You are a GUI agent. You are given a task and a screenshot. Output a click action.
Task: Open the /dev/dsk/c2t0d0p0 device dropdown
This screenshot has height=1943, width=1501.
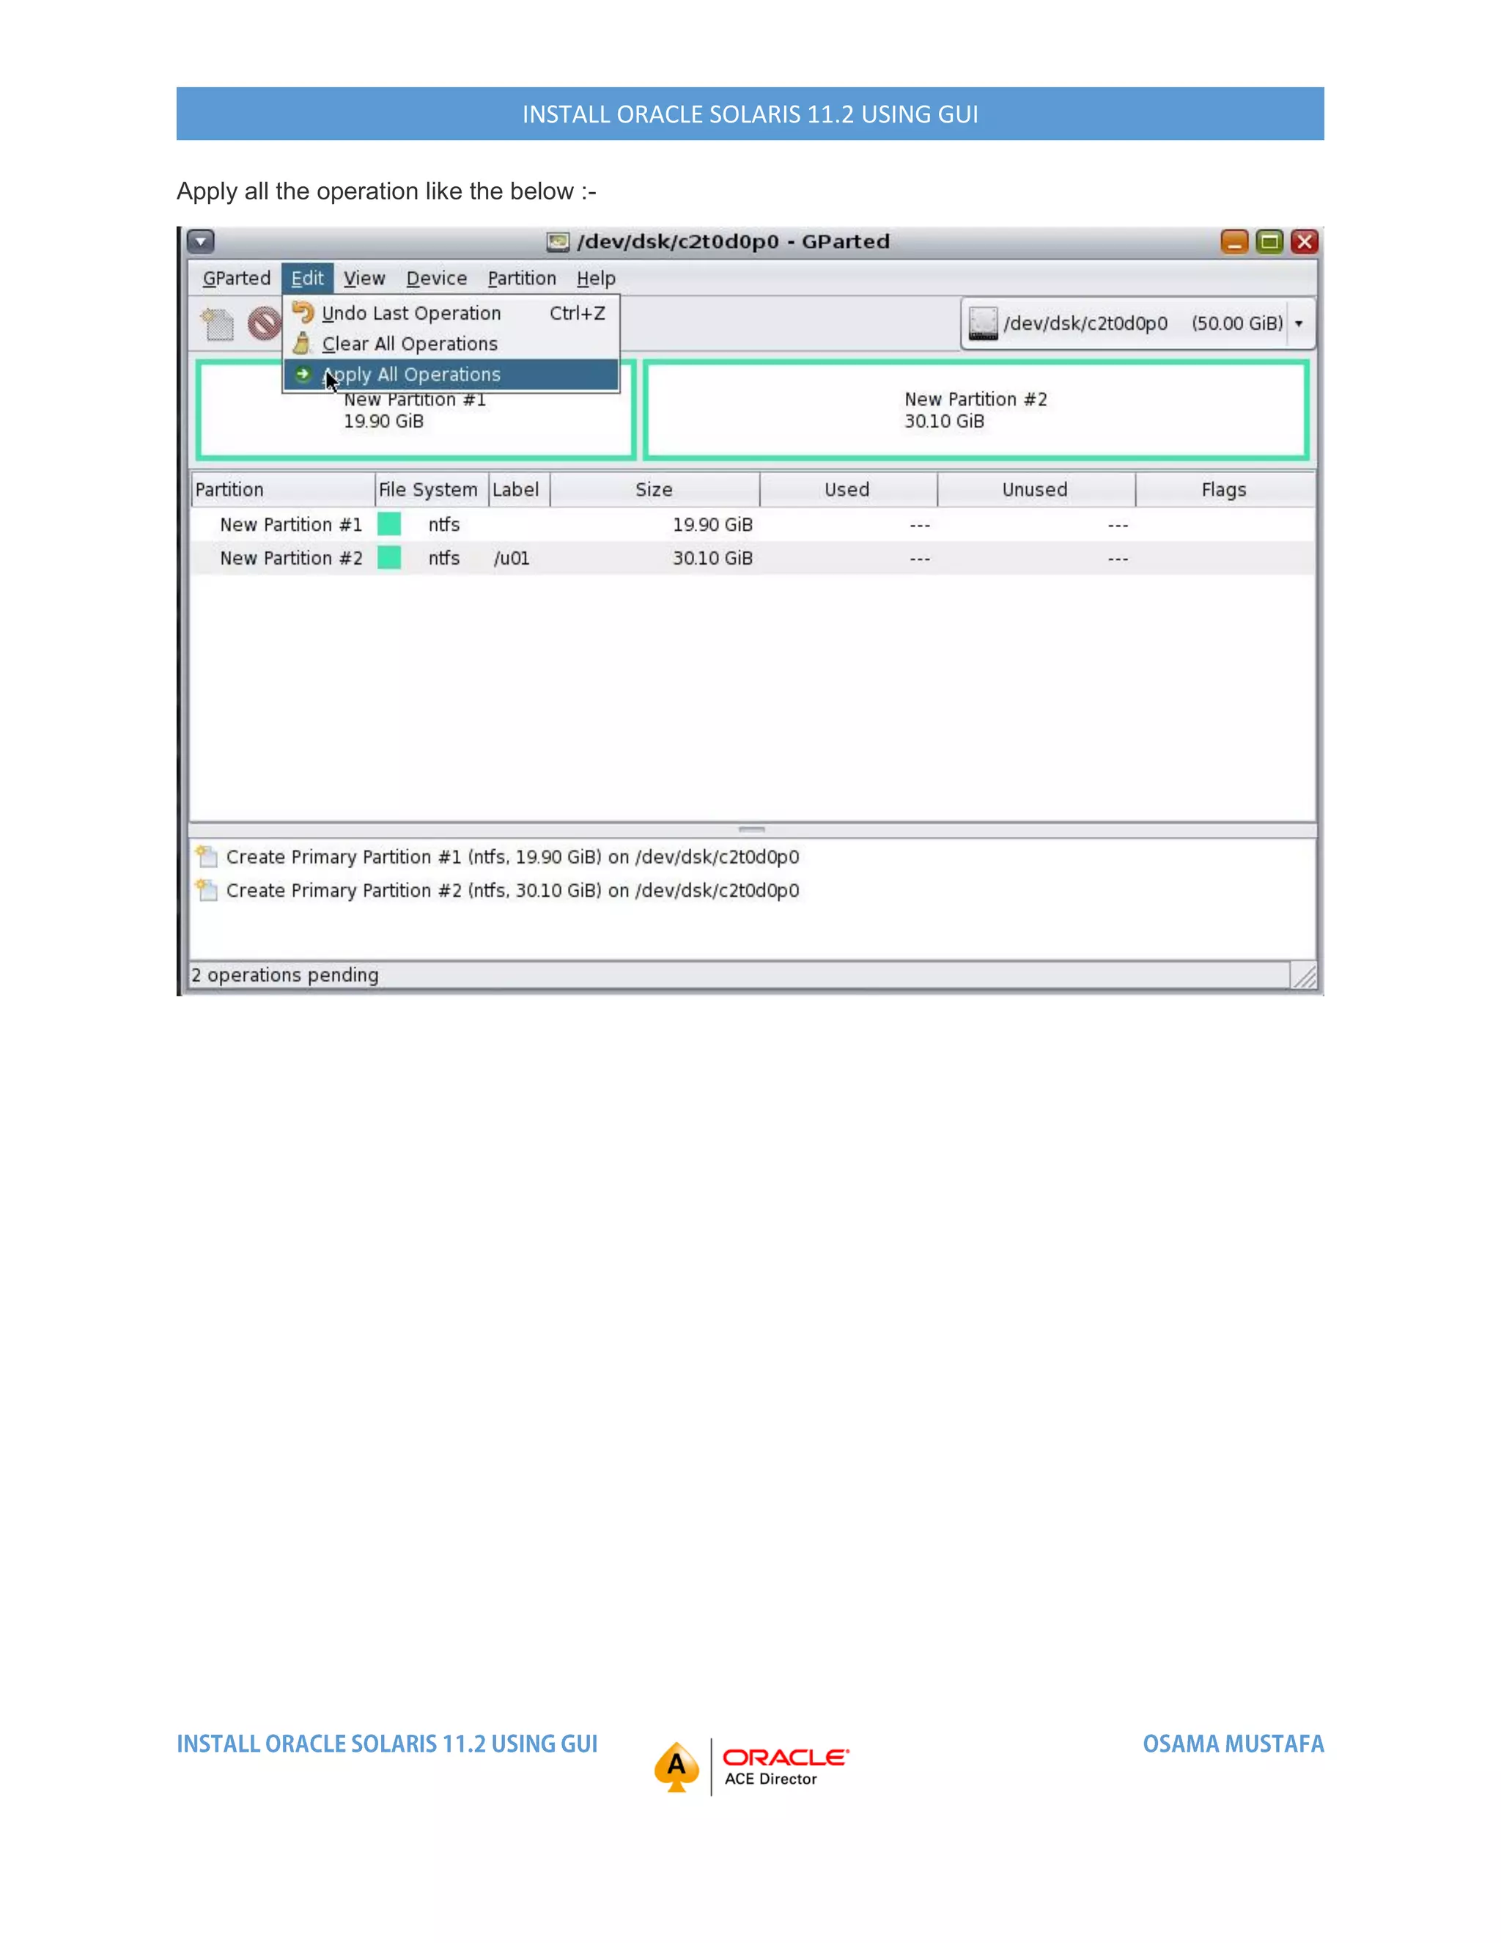(x=1138, y=323)
